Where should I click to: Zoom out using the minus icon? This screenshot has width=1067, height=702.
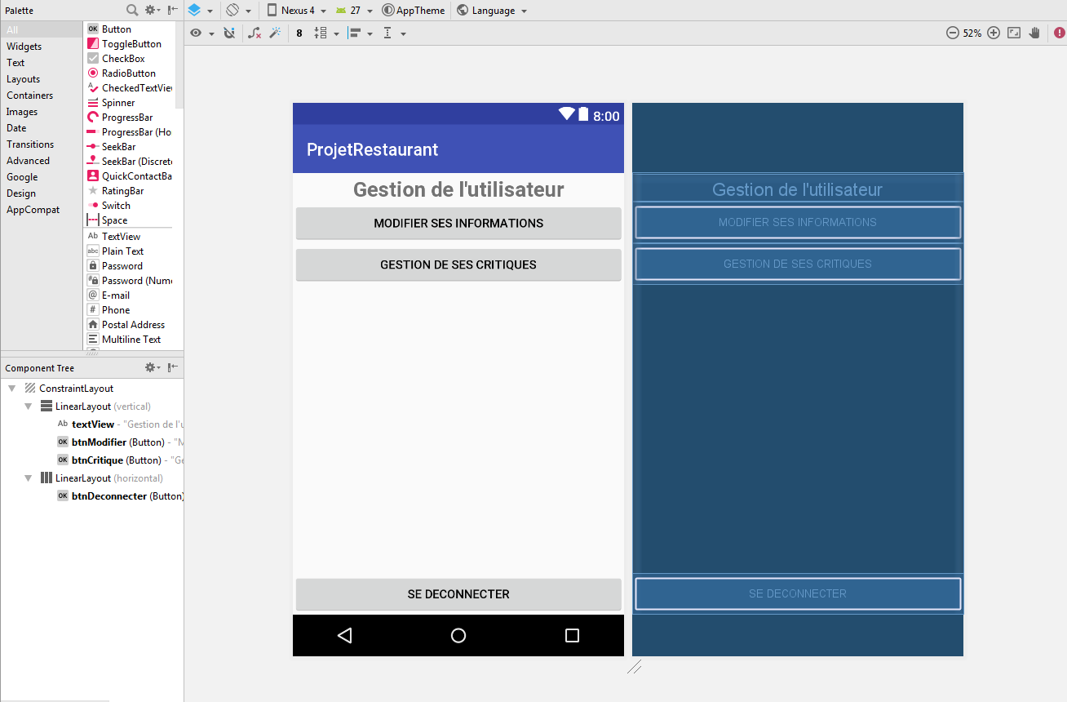[952, 33]
